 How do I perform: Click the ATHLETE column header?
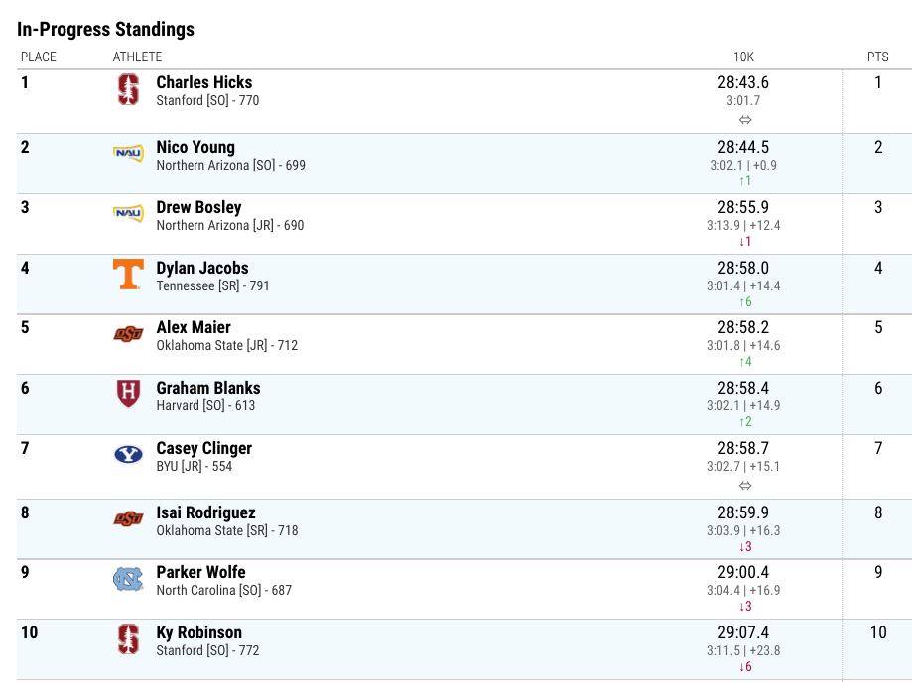tap(137, 57)
